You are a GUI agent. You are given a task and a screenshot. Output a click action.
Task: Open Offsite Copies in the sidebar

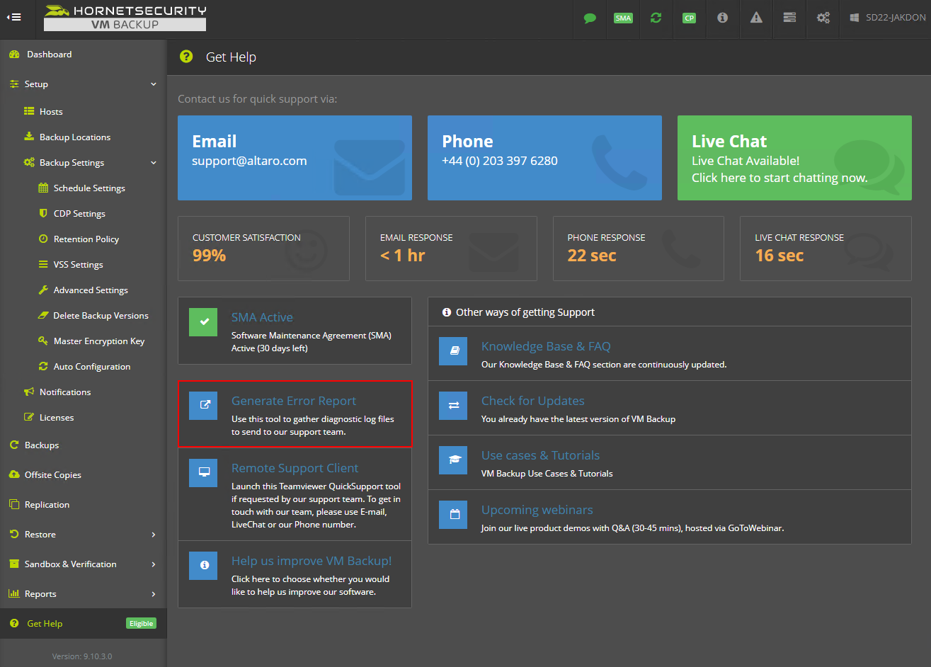coord(53,475)
